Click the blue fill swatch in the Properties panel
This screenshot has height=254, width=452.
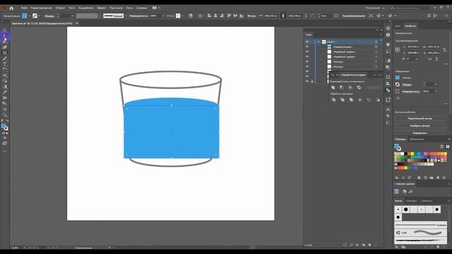pos(398,78)
